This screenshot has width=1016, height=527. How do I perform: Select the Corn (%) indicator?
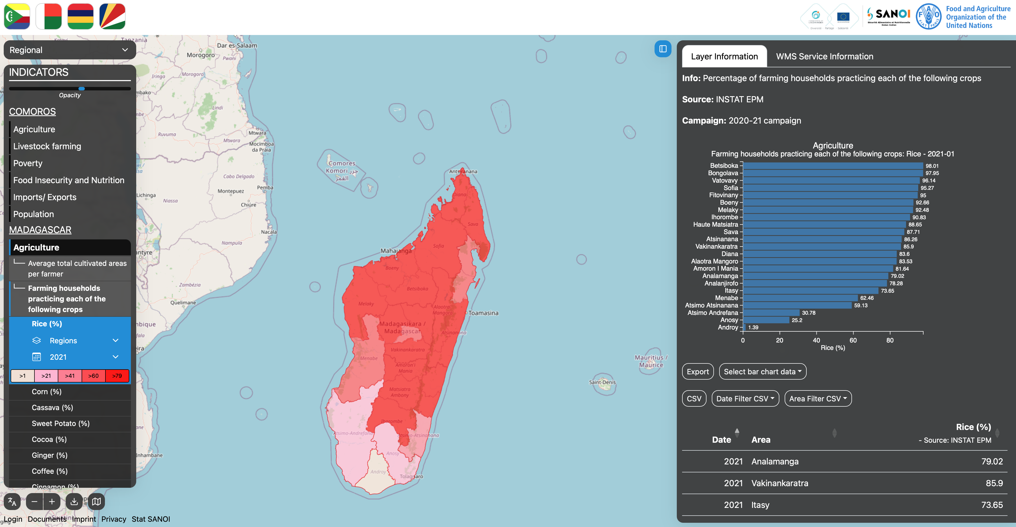coord(47,392)
